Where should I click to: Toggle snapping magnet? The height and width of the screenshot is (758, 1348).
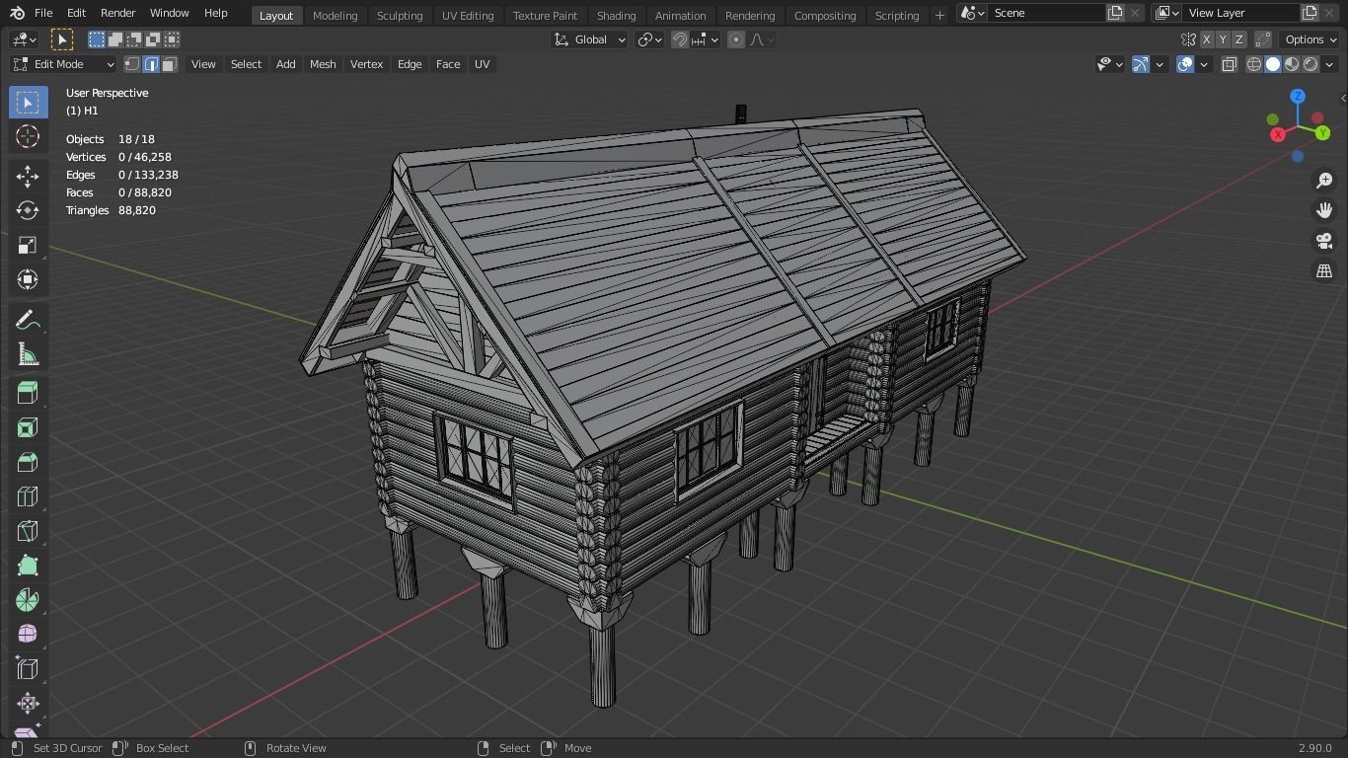tap(680, 39)
